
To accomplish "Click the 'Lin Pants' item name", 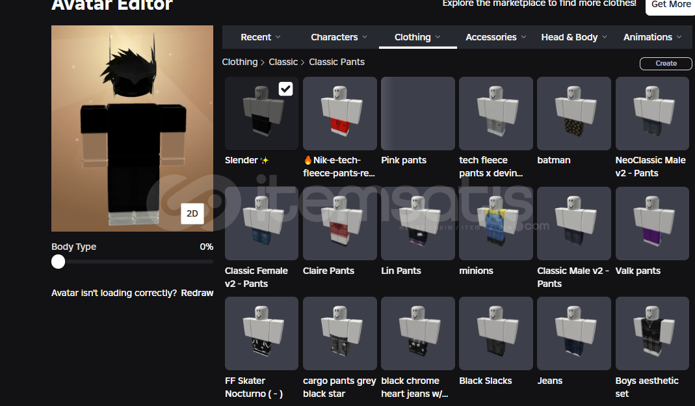I will pyautogui.click(x=401, y=271).
